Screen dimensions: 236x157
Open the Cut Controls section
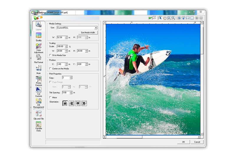39,90
